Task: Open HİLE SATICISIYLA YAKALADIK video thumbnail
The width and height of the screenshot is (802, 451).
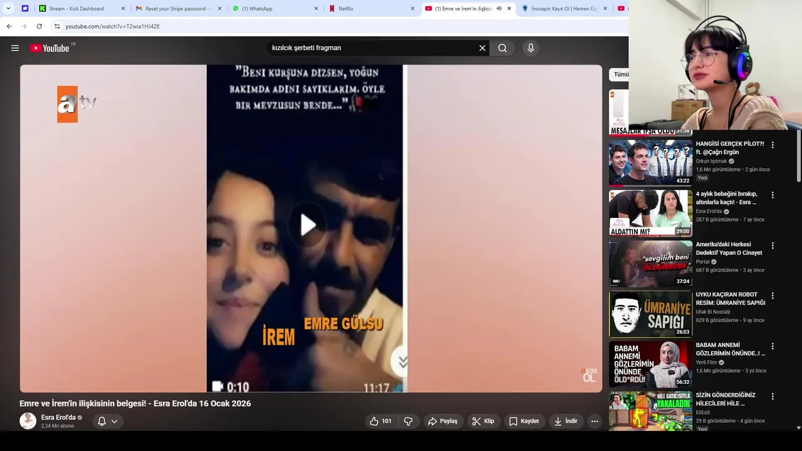Action: (650, 411)
